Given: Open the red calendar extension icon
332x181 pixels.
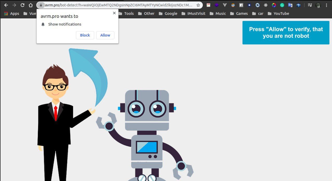Looking at the screenshot, I should coord(208,5).
